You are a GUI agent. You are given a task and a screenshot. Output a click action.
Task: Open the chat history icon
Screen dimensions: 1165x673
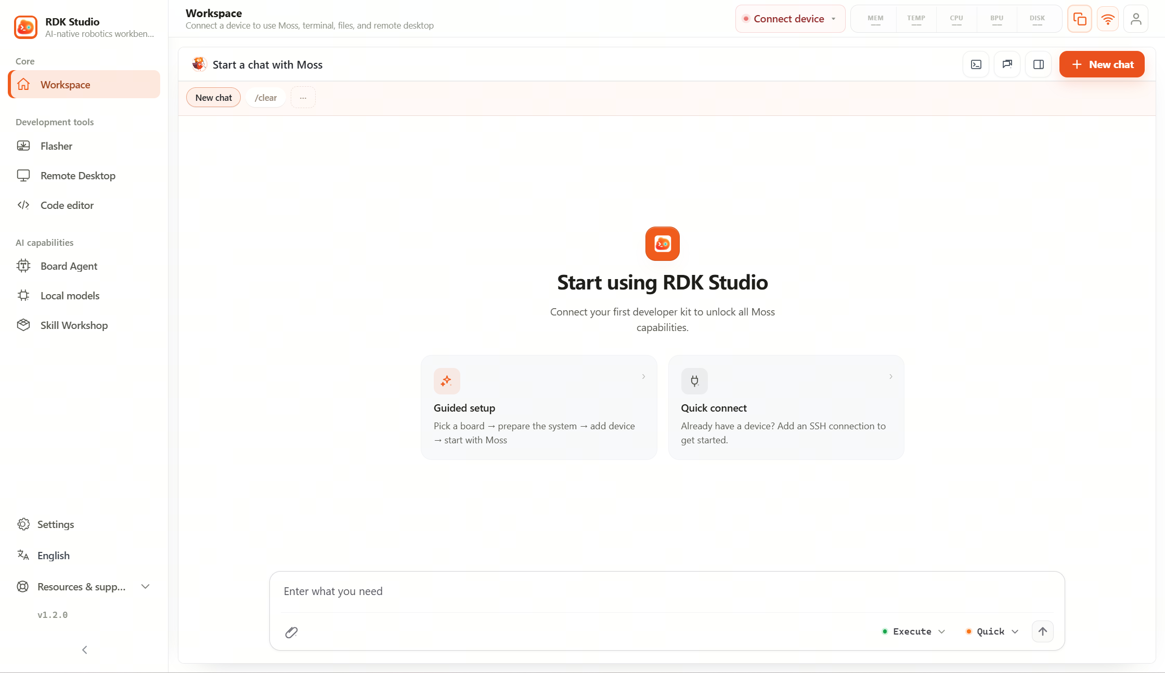pyautogui.click(x=1007, y=64)
